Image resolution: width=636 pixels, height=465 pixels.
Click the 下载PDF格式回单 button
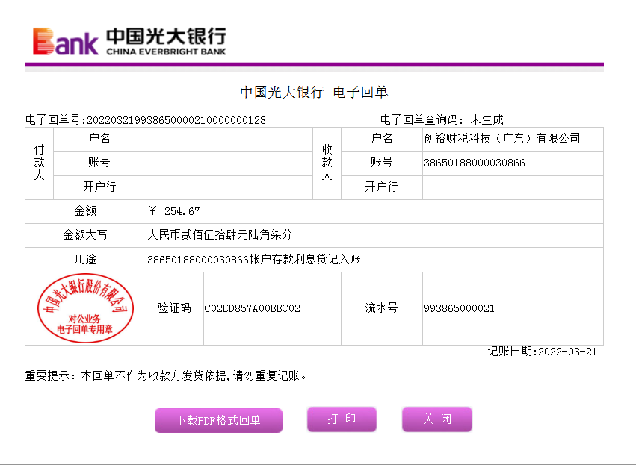point(218,420)
